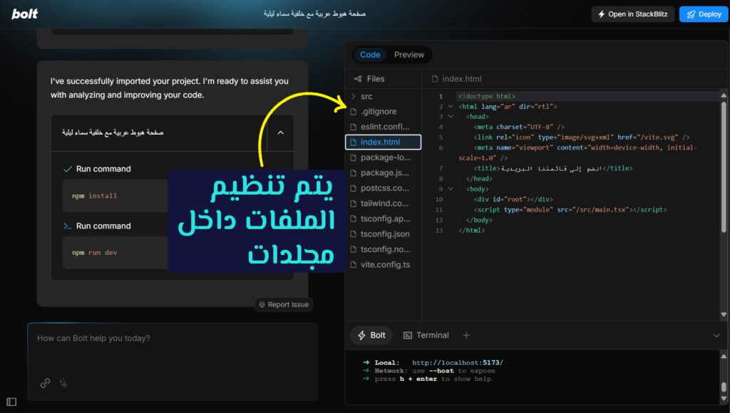Click the bolt logo
This screenshot has height=413, width=730.
click(25, 14)
